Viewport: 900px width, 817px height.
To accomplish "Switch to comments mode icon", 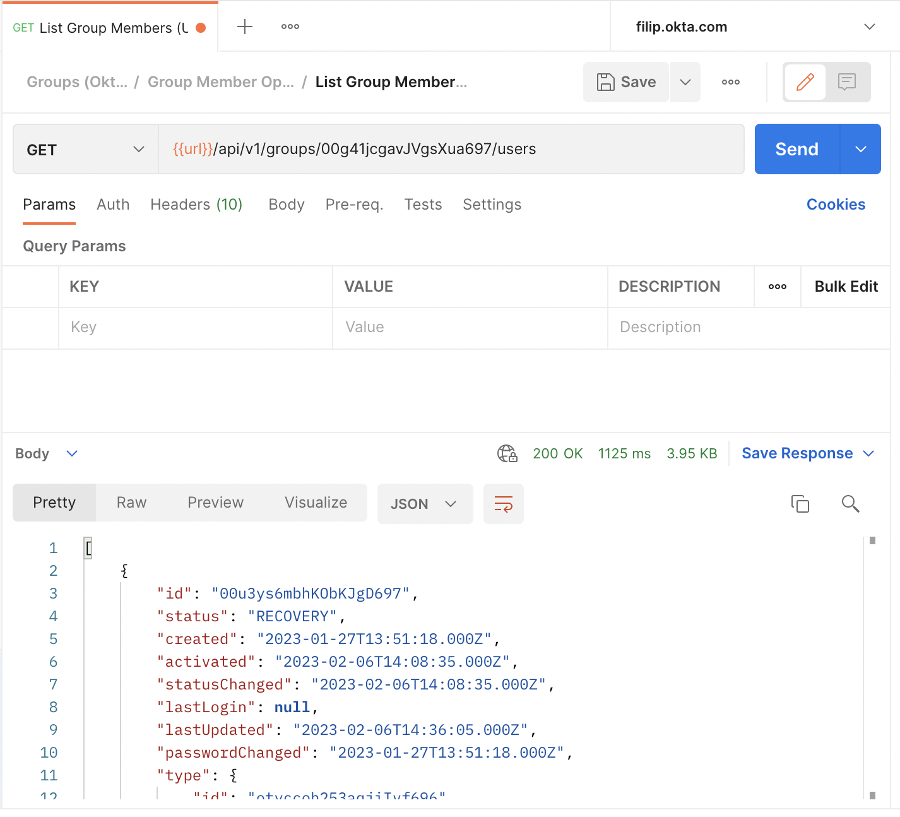I will 846,82.
